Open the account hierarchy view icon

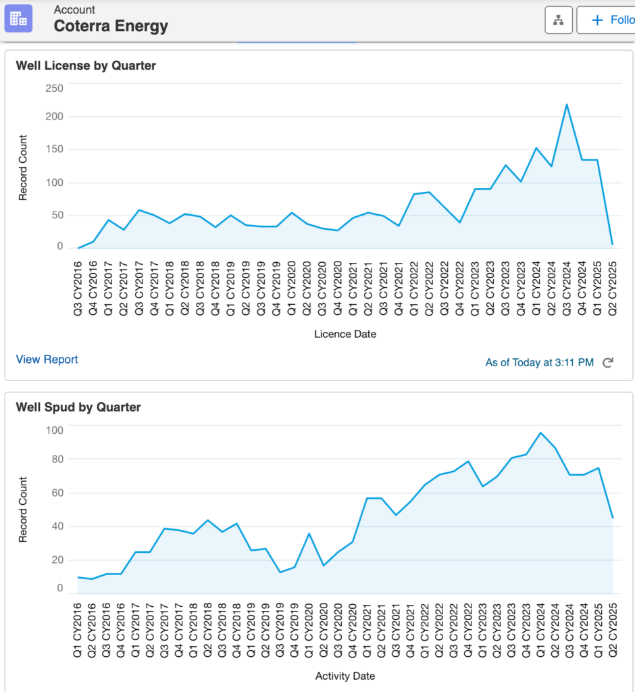[559, 20]
